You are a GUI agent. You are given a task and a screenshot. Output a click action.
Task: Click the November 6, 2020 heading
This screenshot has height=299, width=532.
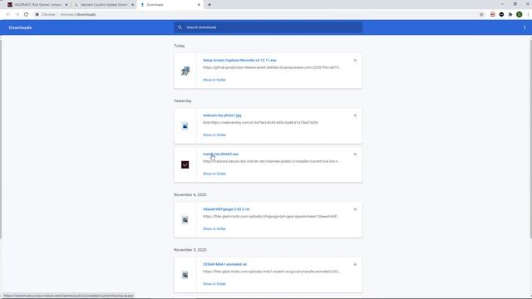[x=190, y=195]
